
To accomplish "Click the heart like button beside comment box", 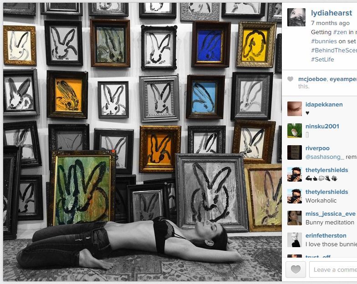I will [x=296, y=269].
